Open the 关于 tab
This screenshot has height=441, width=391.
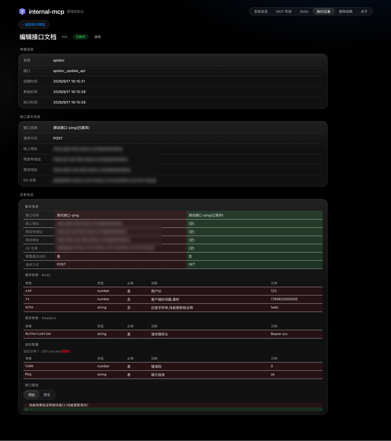click(364, 11)
